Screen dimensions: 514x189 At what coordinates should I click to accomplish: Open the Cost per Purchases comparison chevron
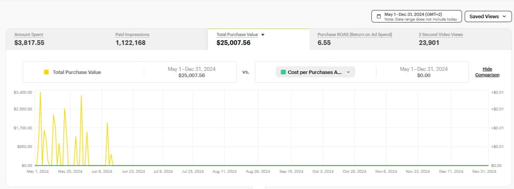[x=348, y=72]
